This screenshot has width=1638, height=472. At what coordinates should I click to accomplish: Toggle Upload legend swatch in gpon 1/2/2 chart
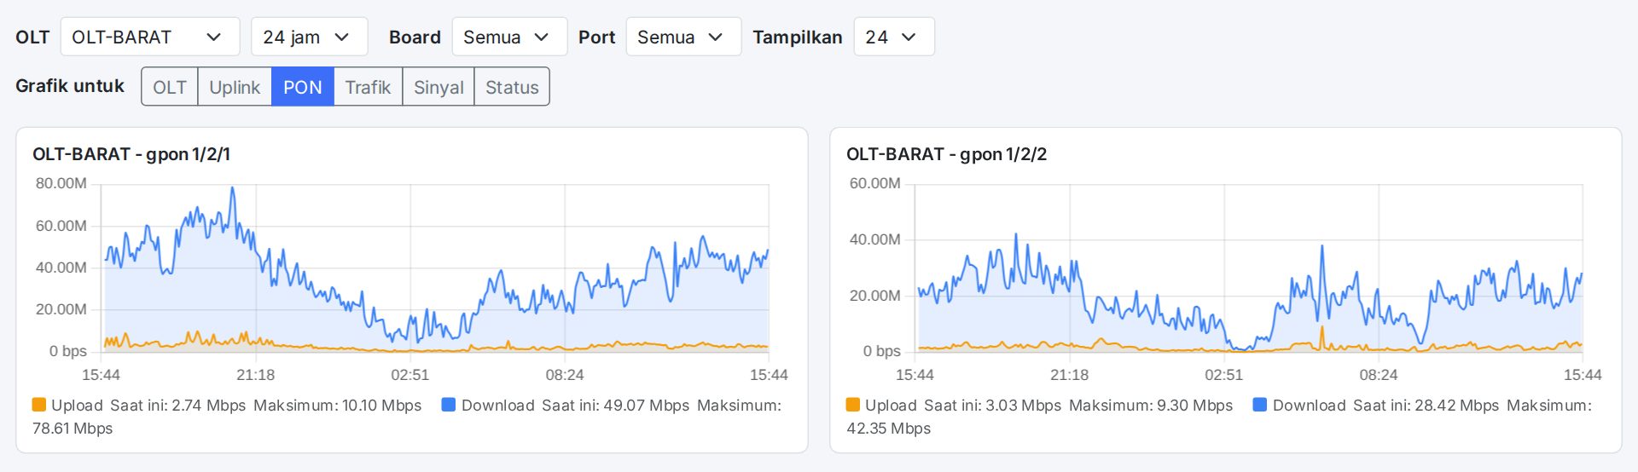[x=852, y=405]
